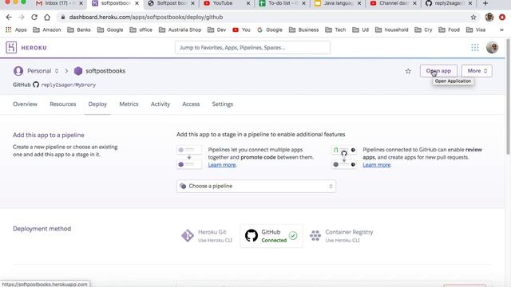Viewport: 511px width, 287px height.
Task: Switch to the To-do list browser tab
Action: pyautogui.click(x=282, y=3)
